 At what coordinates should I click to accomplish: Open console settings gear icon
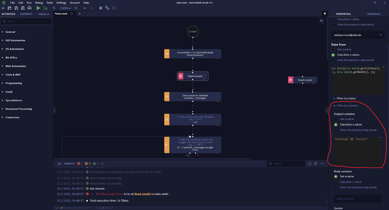(x=316, y=164)
